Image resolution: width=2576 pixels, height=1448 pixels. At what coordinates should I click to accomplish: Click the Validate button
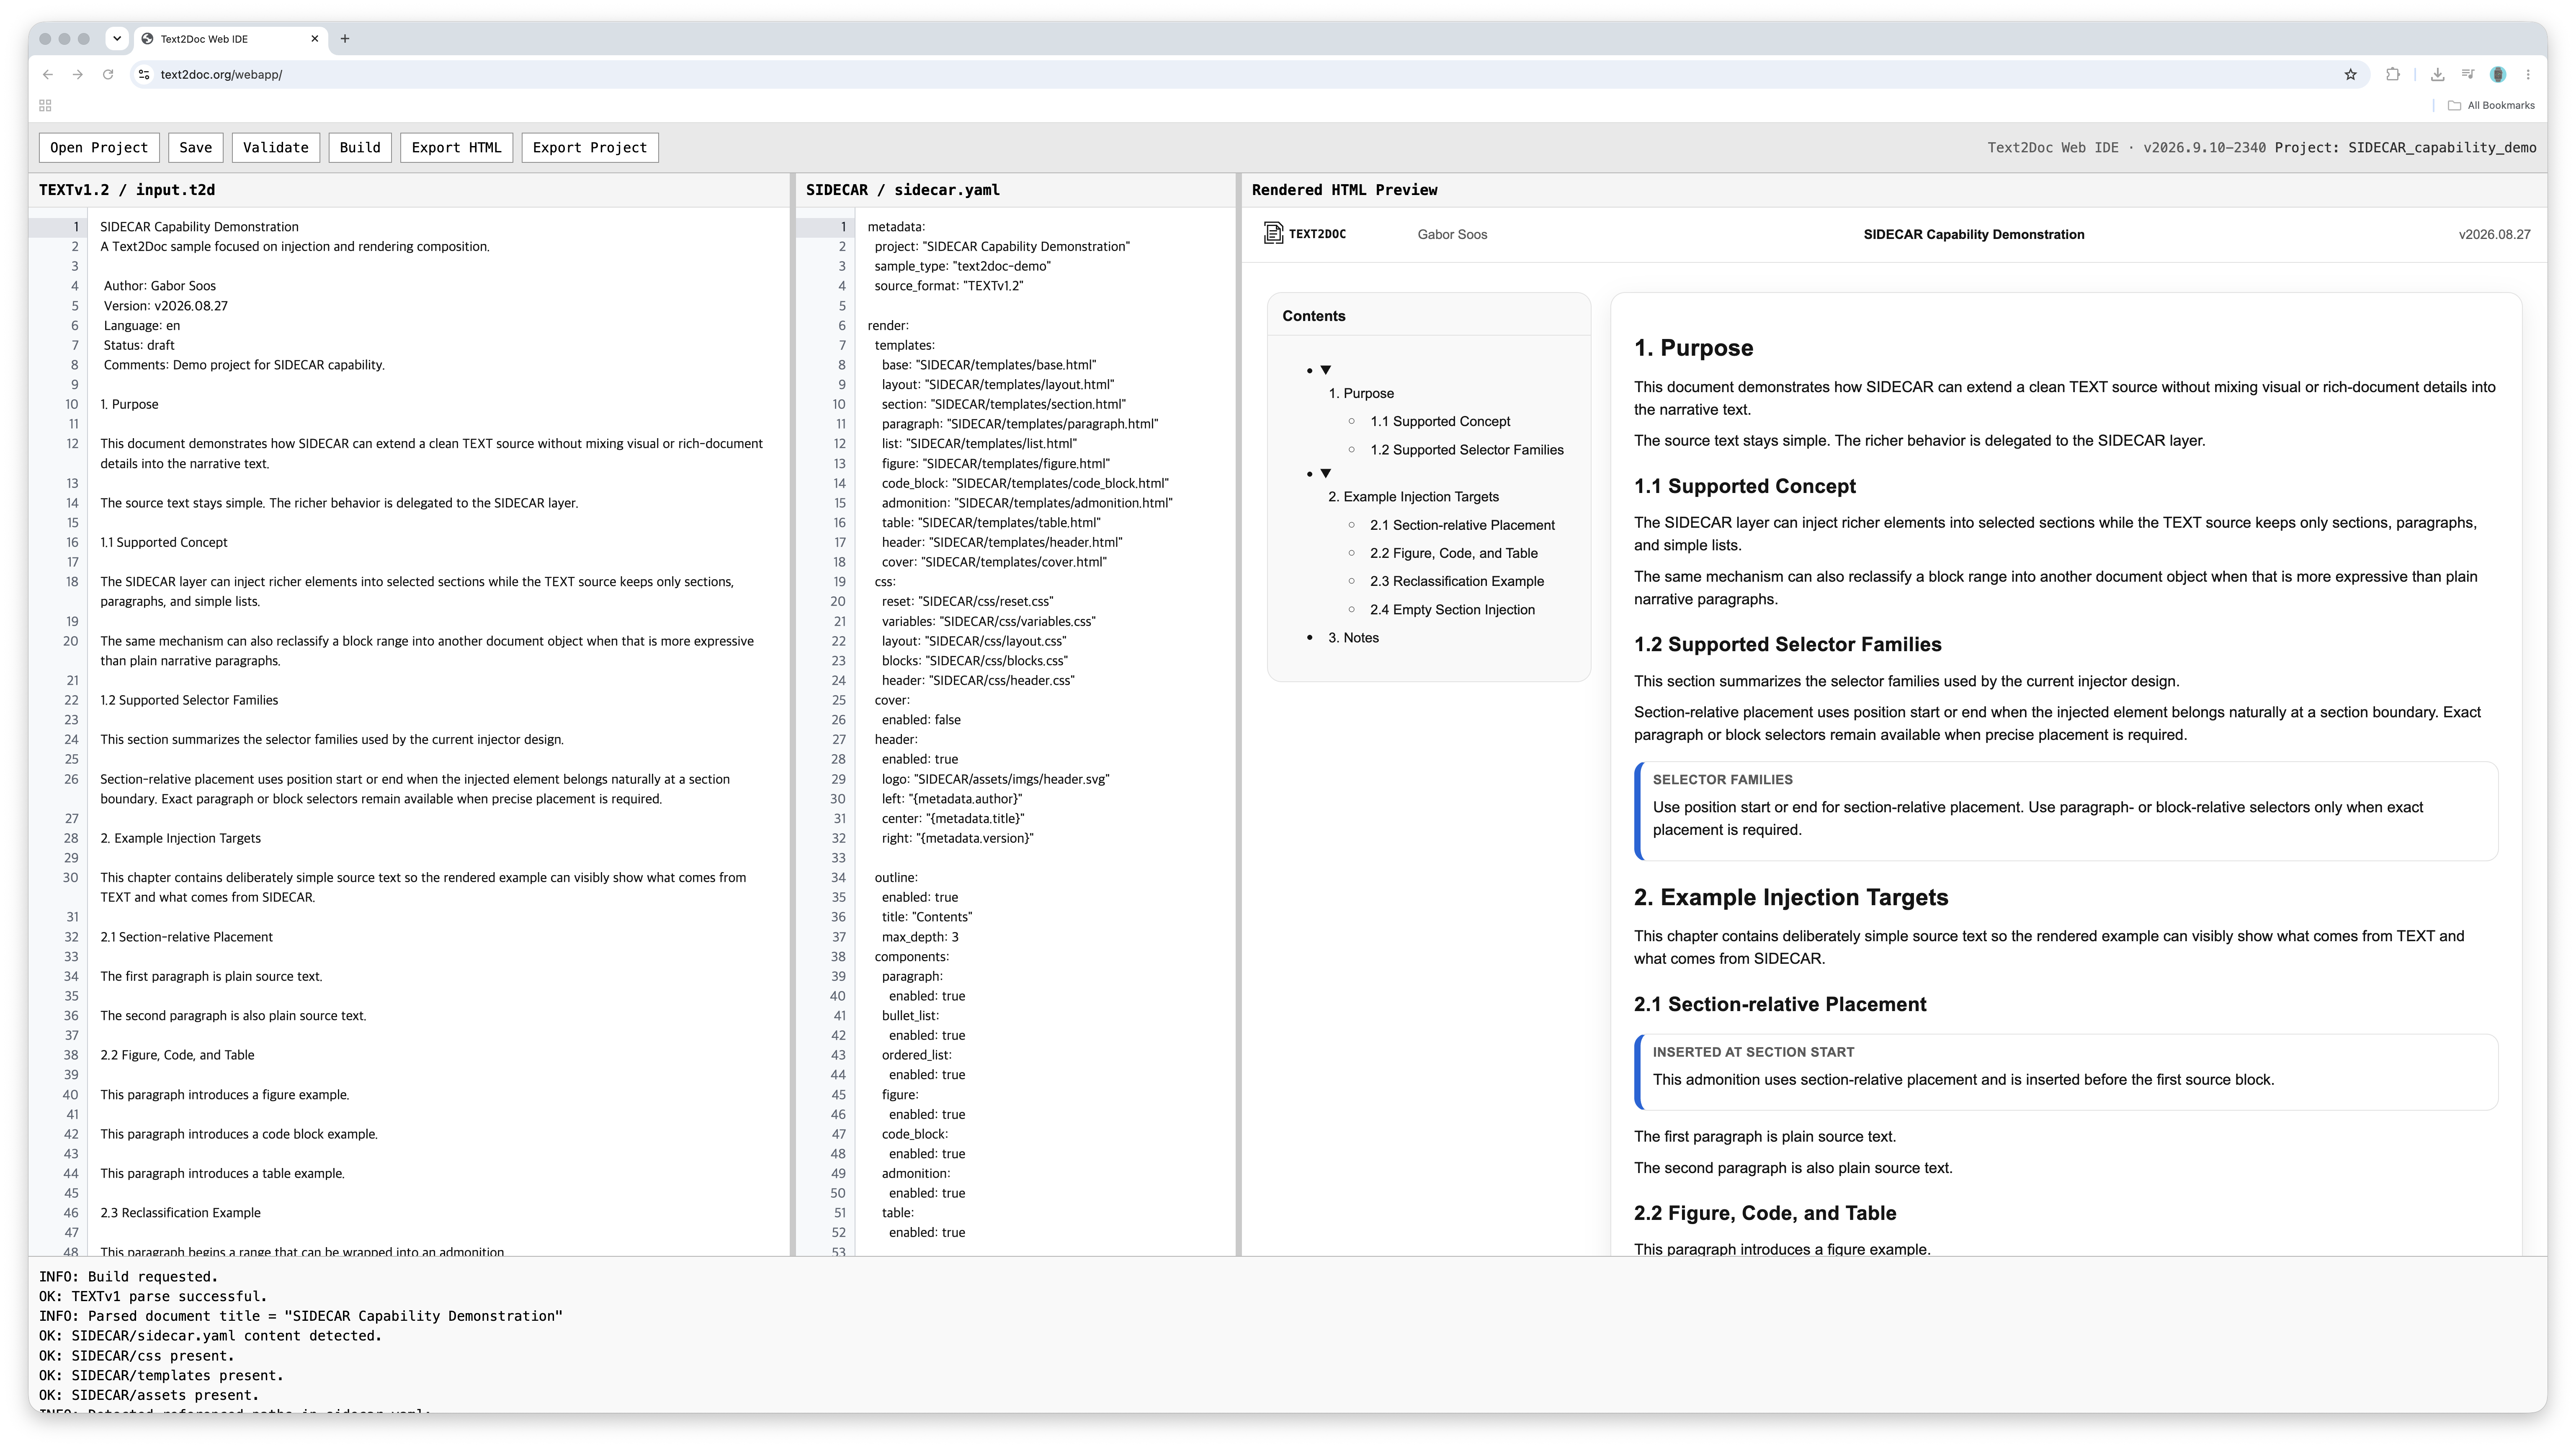tap(276, 148)
